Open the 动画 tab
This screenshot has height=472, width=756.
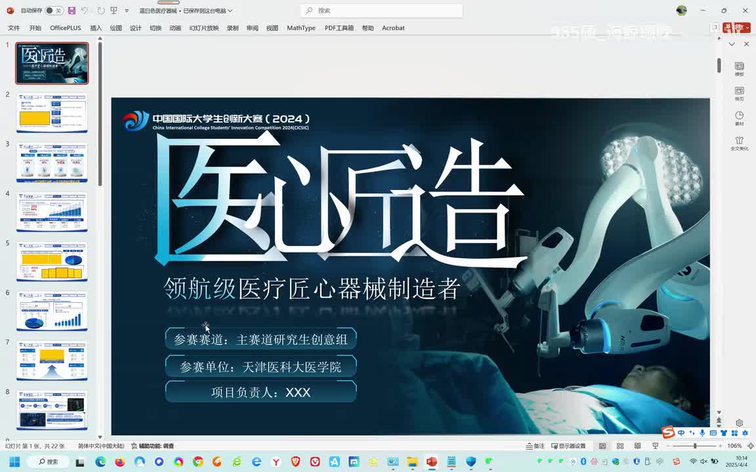click(x=175, y=28)
